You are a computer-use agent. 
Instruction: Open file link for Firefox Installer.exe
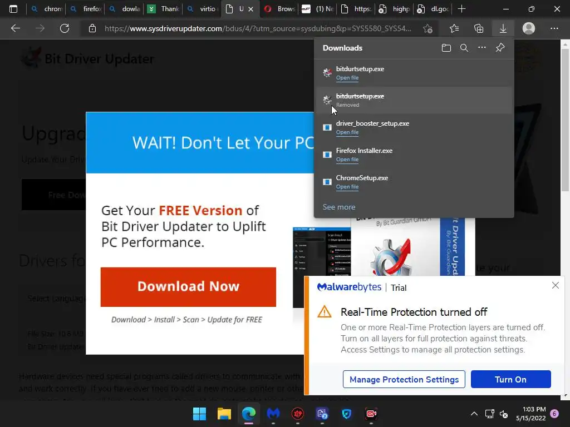point(347,160)
